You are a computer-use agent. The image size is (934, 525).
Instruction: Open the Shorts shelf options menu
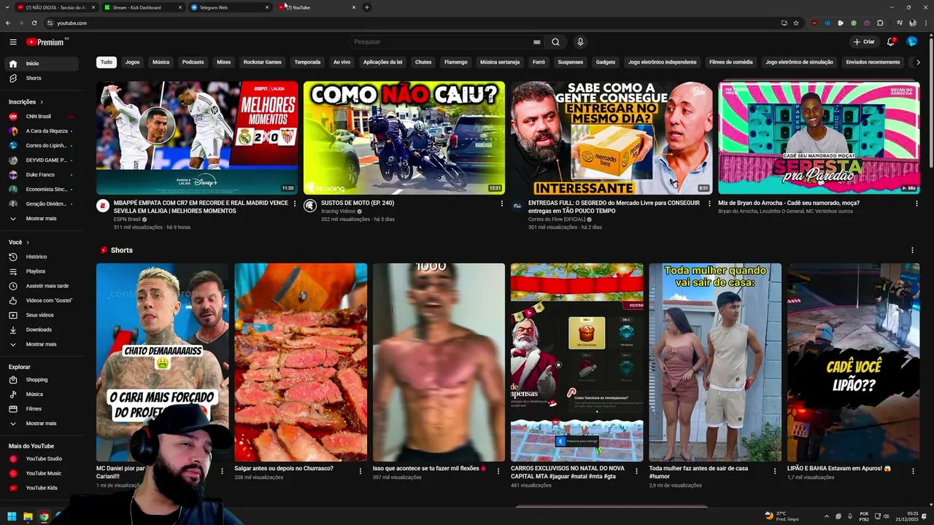click(912, 250)
